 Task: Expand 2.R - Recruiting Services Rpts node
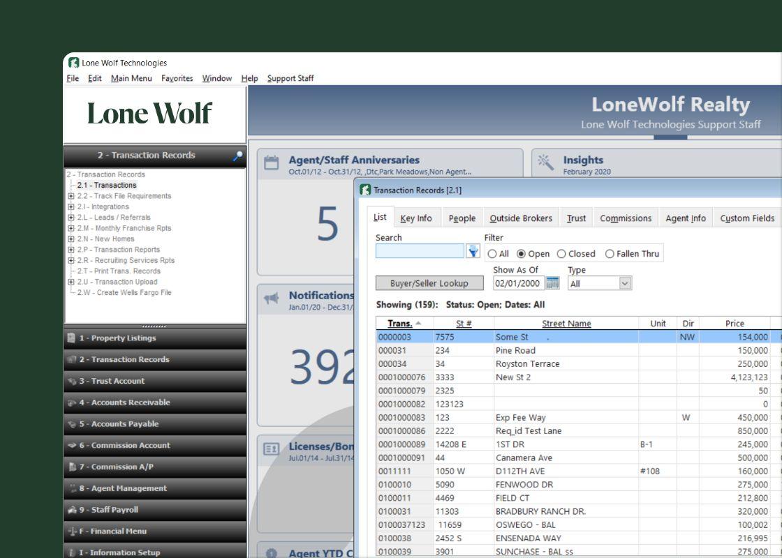pyautogui.click(x=71, y=261)
